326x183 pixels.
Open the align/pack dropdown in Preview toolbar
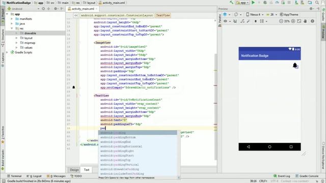point(263,21)
